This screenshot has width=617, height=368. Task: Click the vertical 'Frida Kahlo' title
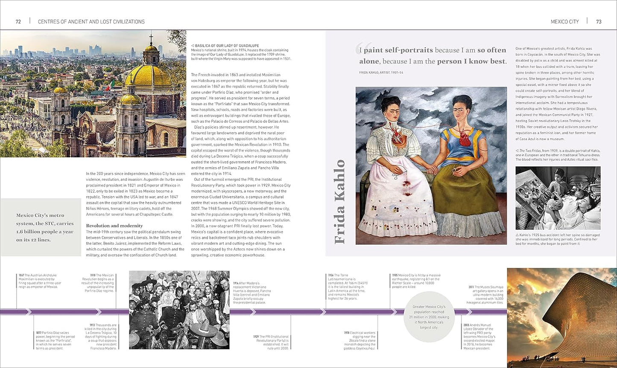pyautogui.click(x=340, y=202)
